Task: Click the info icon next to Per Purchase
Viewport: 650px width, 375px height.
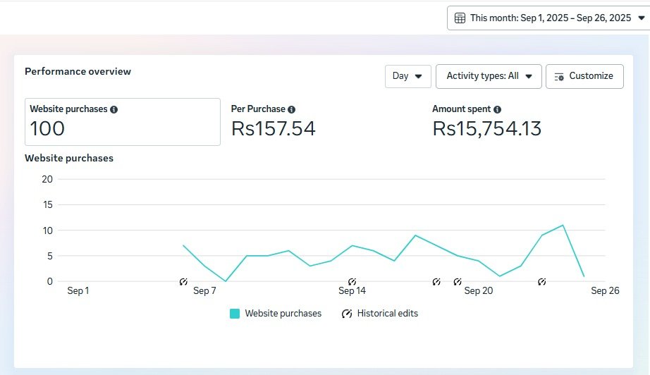Action: 291,109
